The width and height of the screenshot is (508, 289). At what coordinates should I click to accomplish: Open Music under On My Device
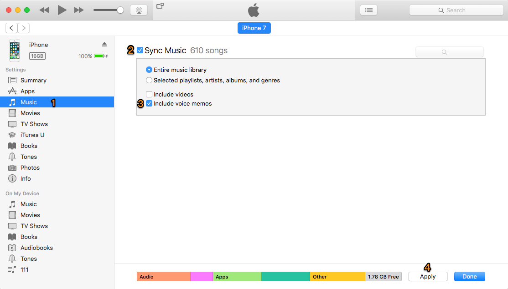pyautogui.click(x=57, y=204)
